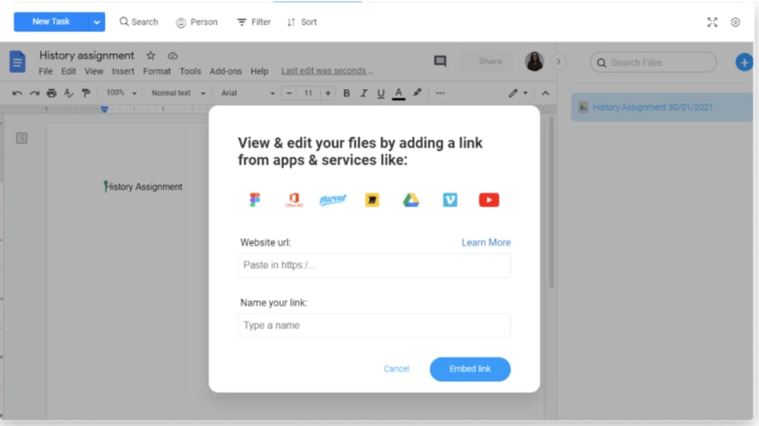Image resolution: width=759 pixels, height=426 pixels.
Task: Select the paint format tool
Action: click(86, 93)
